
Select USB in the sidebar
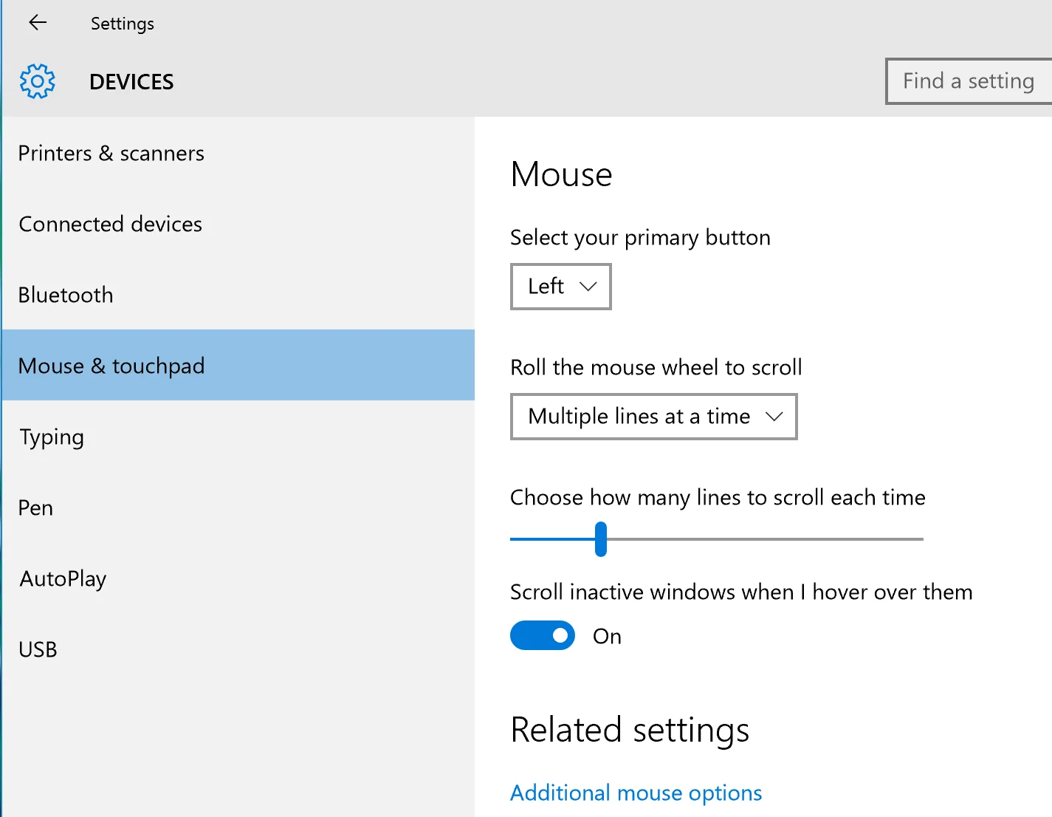238,649
